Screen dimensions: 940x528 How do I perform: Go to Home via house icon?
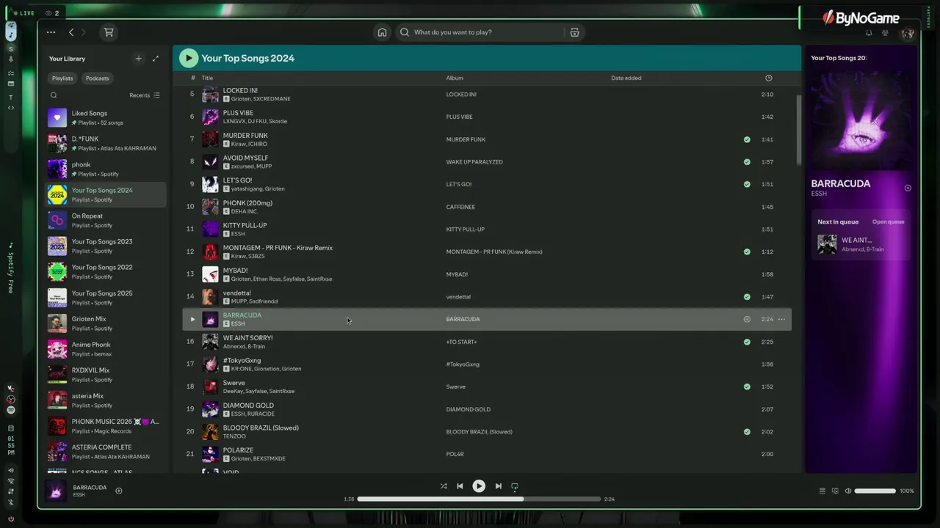[x=382, y=32]
